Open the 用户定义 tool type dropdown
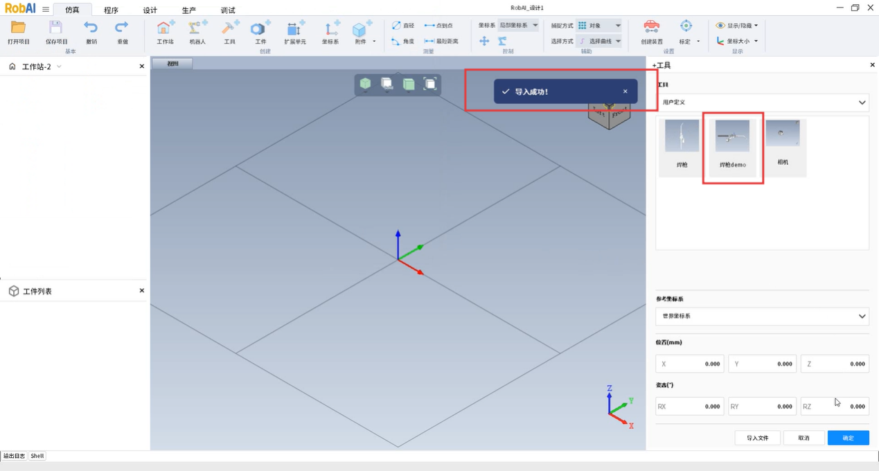The image size is (879, 471). pyautogui.click(x=762, y=103)
